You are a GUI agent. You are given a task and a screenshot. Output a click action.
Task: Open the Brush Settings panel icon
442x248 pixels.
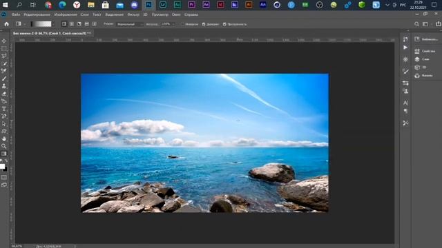pyautogui.click(x=405, y=71)
